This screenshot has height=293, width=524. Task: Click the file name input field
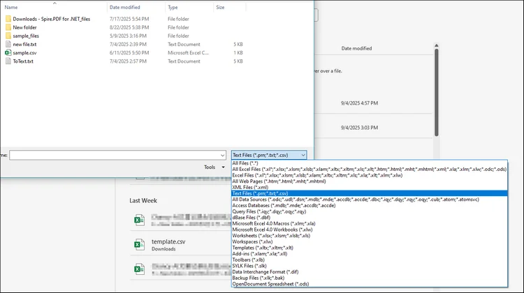coord(115,155)
